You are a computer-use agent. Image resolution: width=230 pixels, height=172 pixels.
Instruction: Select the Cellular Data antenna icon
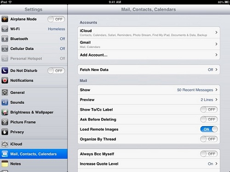coord(5,49)
